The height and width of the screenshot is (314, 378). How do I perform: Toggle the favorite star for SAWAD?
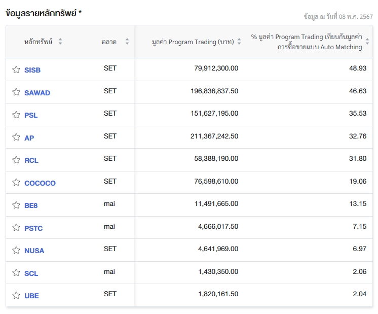pyautogui.click(x=16, y=92)
